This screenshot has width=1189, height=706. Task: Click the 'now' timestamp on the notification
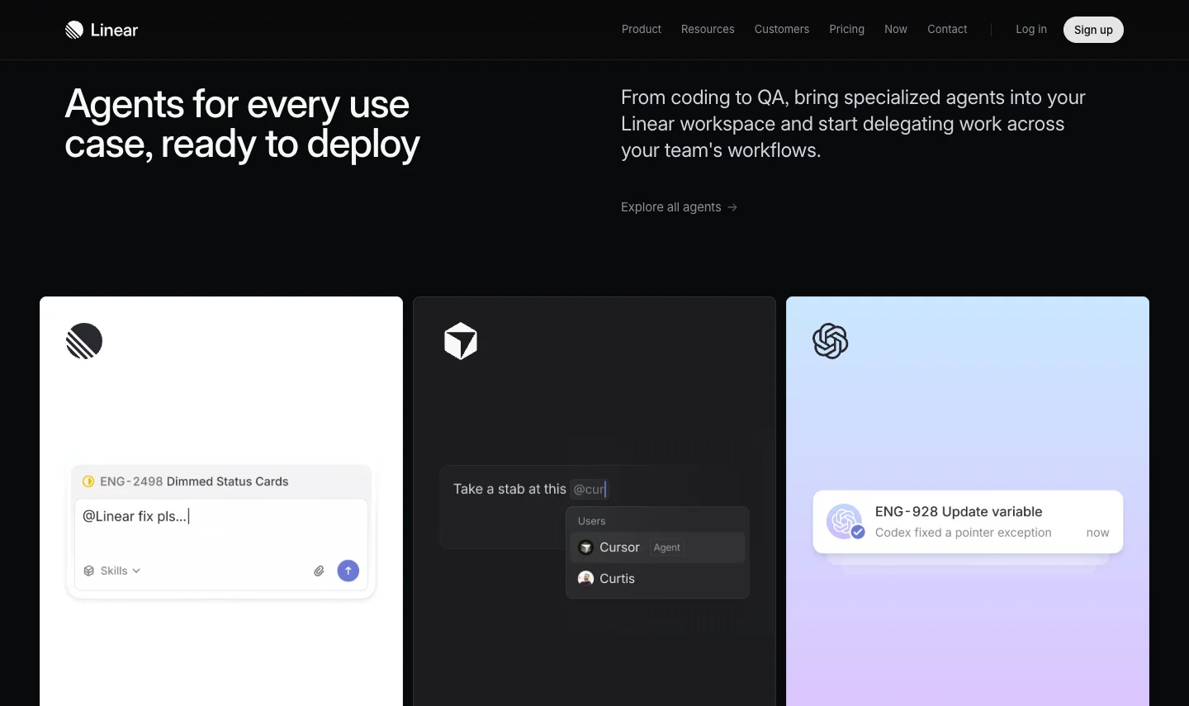tap(1097, 533)
